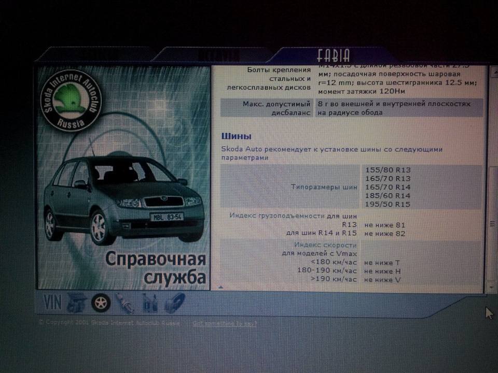498x373 pixels.
Task: Click the Skoda Fabia car picture
Action: coord(124,200)
